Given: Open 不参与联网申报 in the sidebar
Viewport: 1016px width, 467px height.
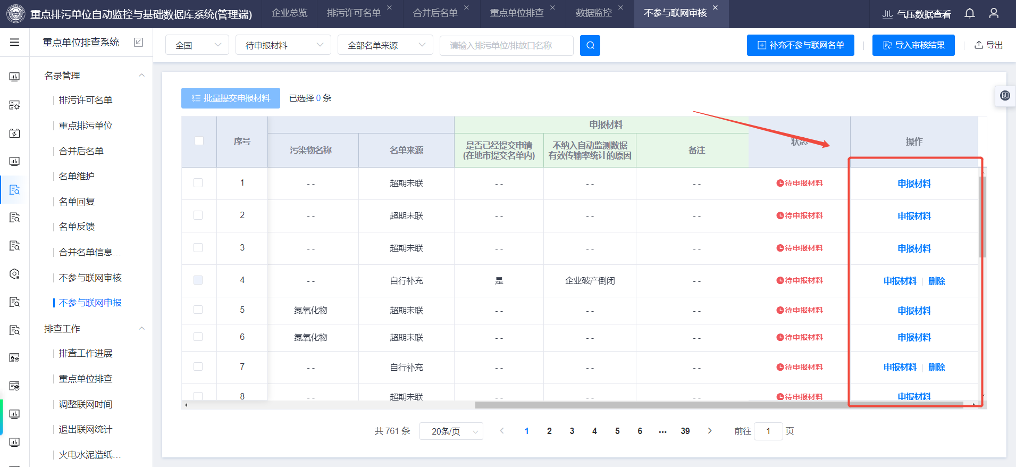Looking at the screenshot, I should [90, 303].
